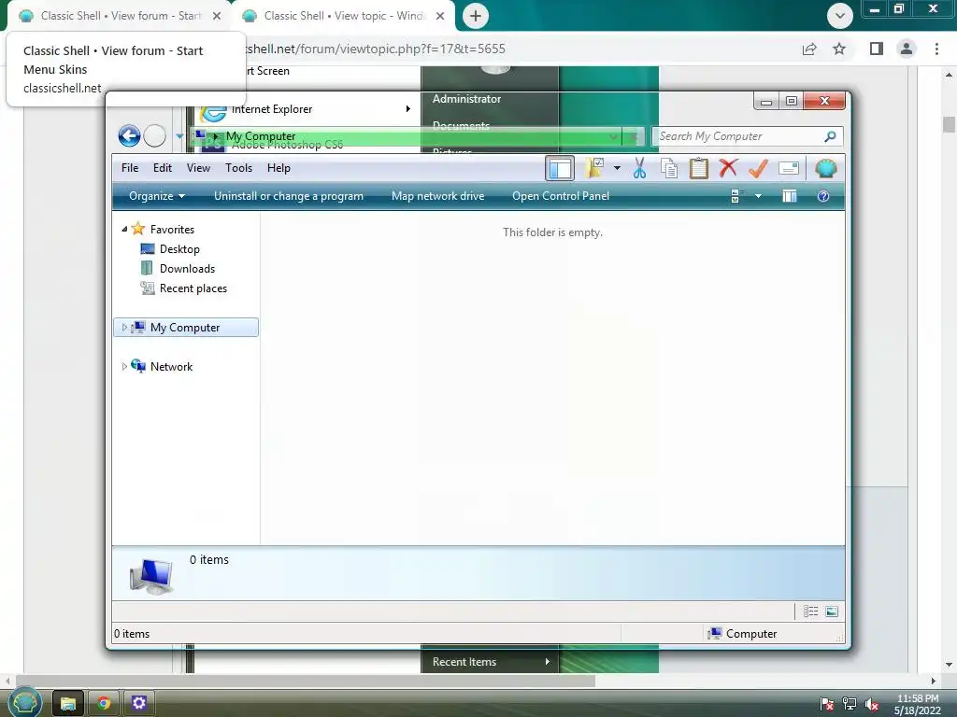
Task: Click the greyed Forward button in Explorer
Action: (x=154, y=136)
